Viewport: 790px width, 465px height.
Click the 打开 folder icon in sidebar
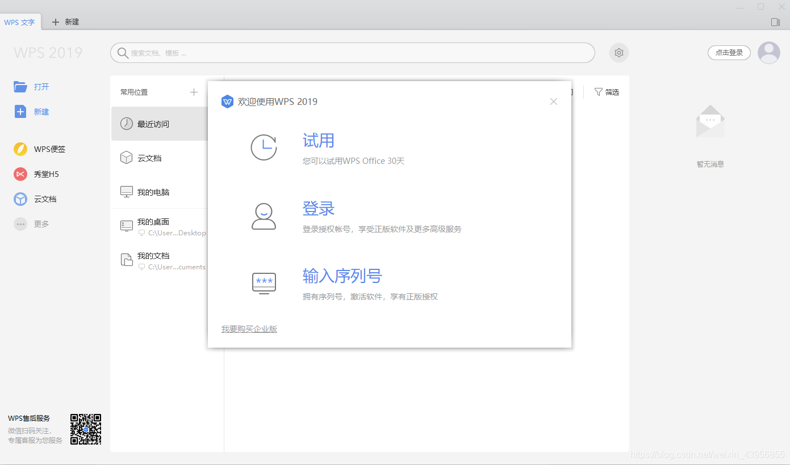(20, 87)
